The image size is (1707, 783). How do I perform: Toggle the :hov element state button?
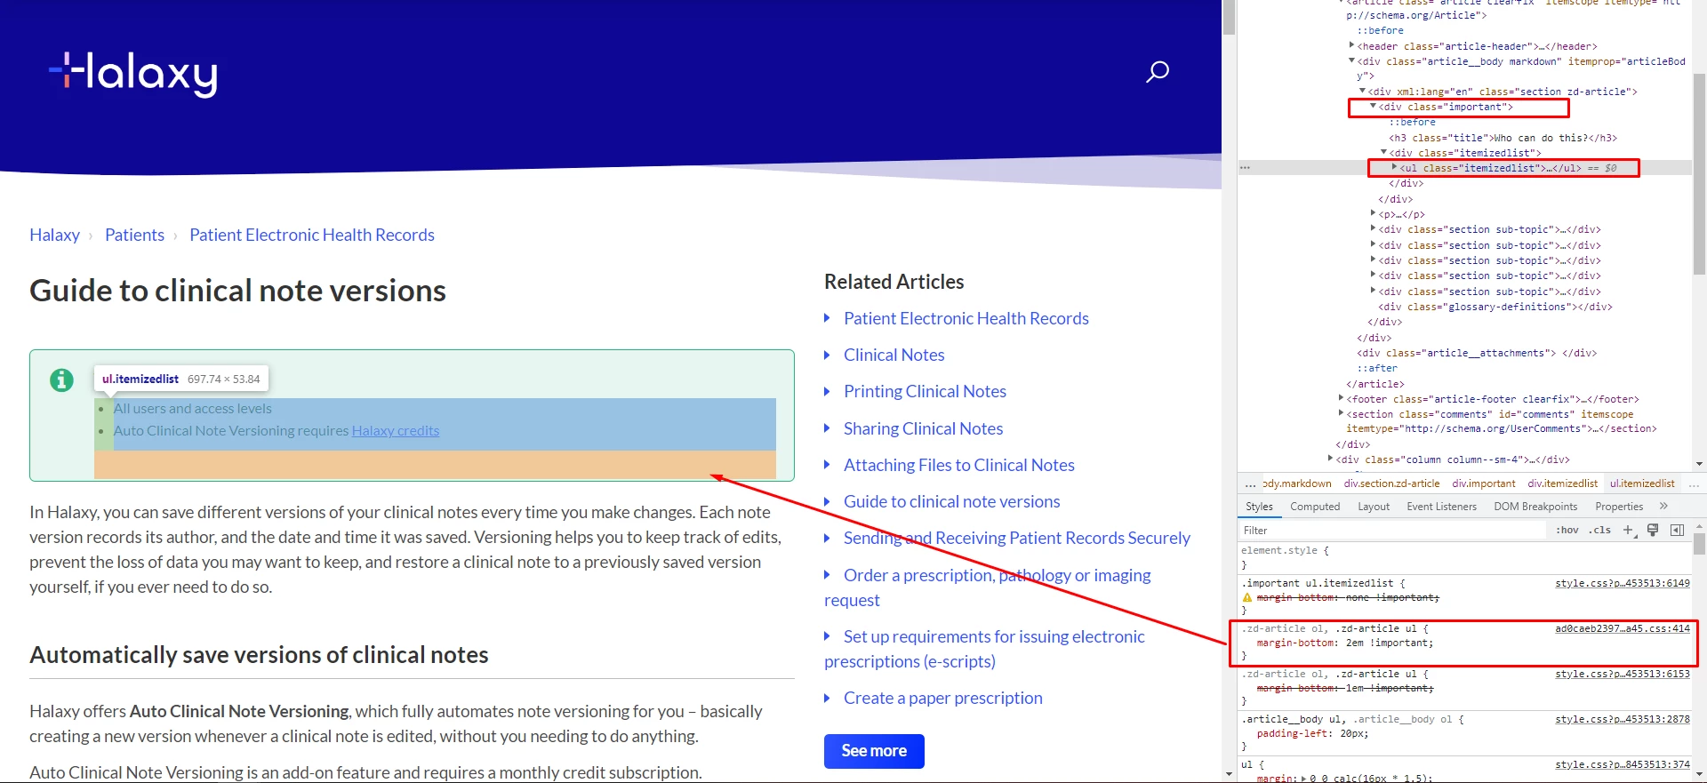[1567, 530]
